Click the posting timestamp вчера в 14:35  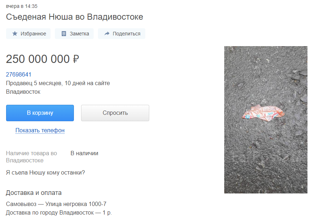(x=22, y=6)
